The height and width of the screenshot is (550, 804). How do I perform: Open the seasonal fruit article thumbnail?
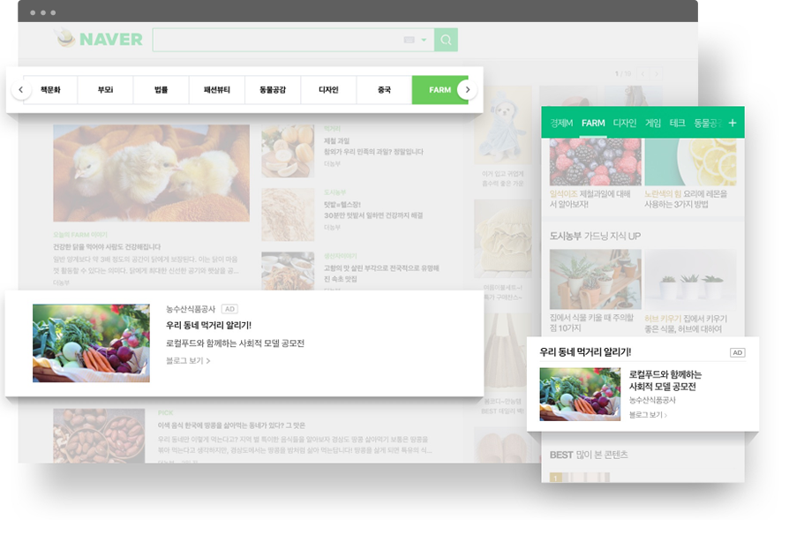click(x=288, y=151)
